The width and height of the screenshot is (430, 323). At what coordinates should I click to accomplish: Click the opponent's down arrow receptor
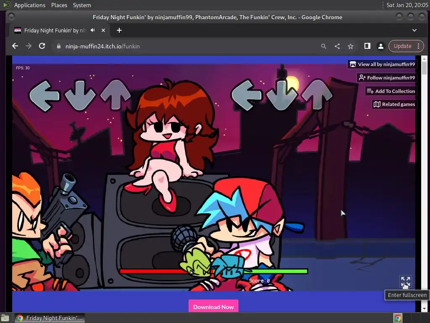pos(80,95)
